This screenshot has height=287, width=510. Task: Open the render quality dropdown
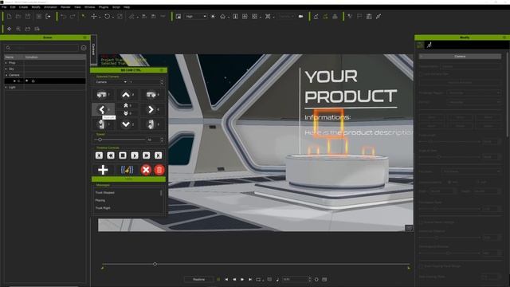click(195, 16)
